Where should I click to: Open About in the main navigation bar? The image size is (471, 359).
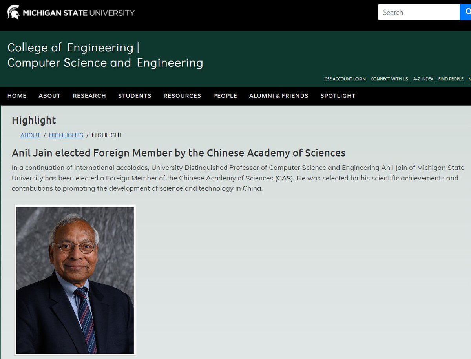pos(49,96)
